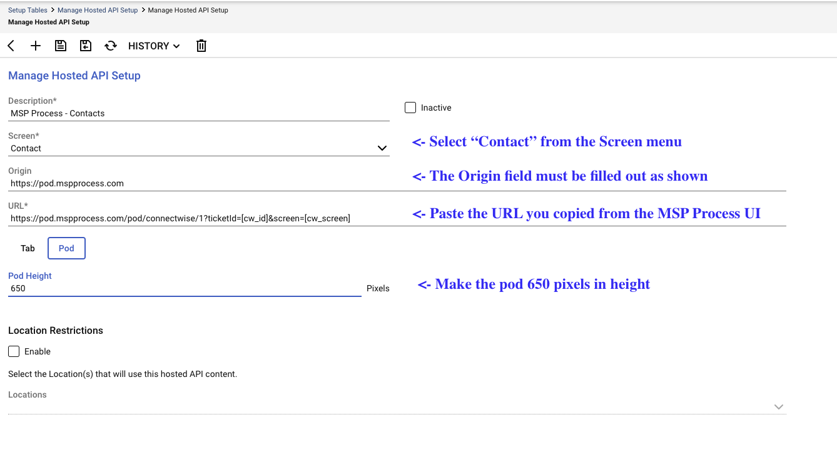The width and height of the screenshot is (837, 467).
Task: Click the Screen* field label
Action: tap(24, 136)
